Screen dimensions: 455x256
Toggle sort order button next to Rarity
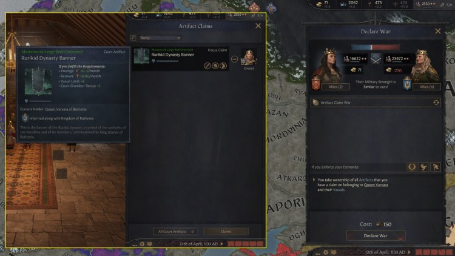(x=133, y=38)
